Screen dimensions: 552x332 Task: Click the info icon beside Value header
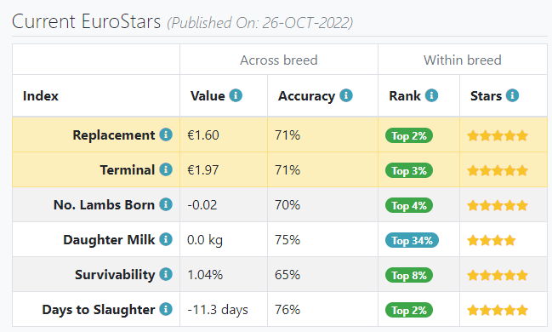pyautogui.click(x=236, y=95)
